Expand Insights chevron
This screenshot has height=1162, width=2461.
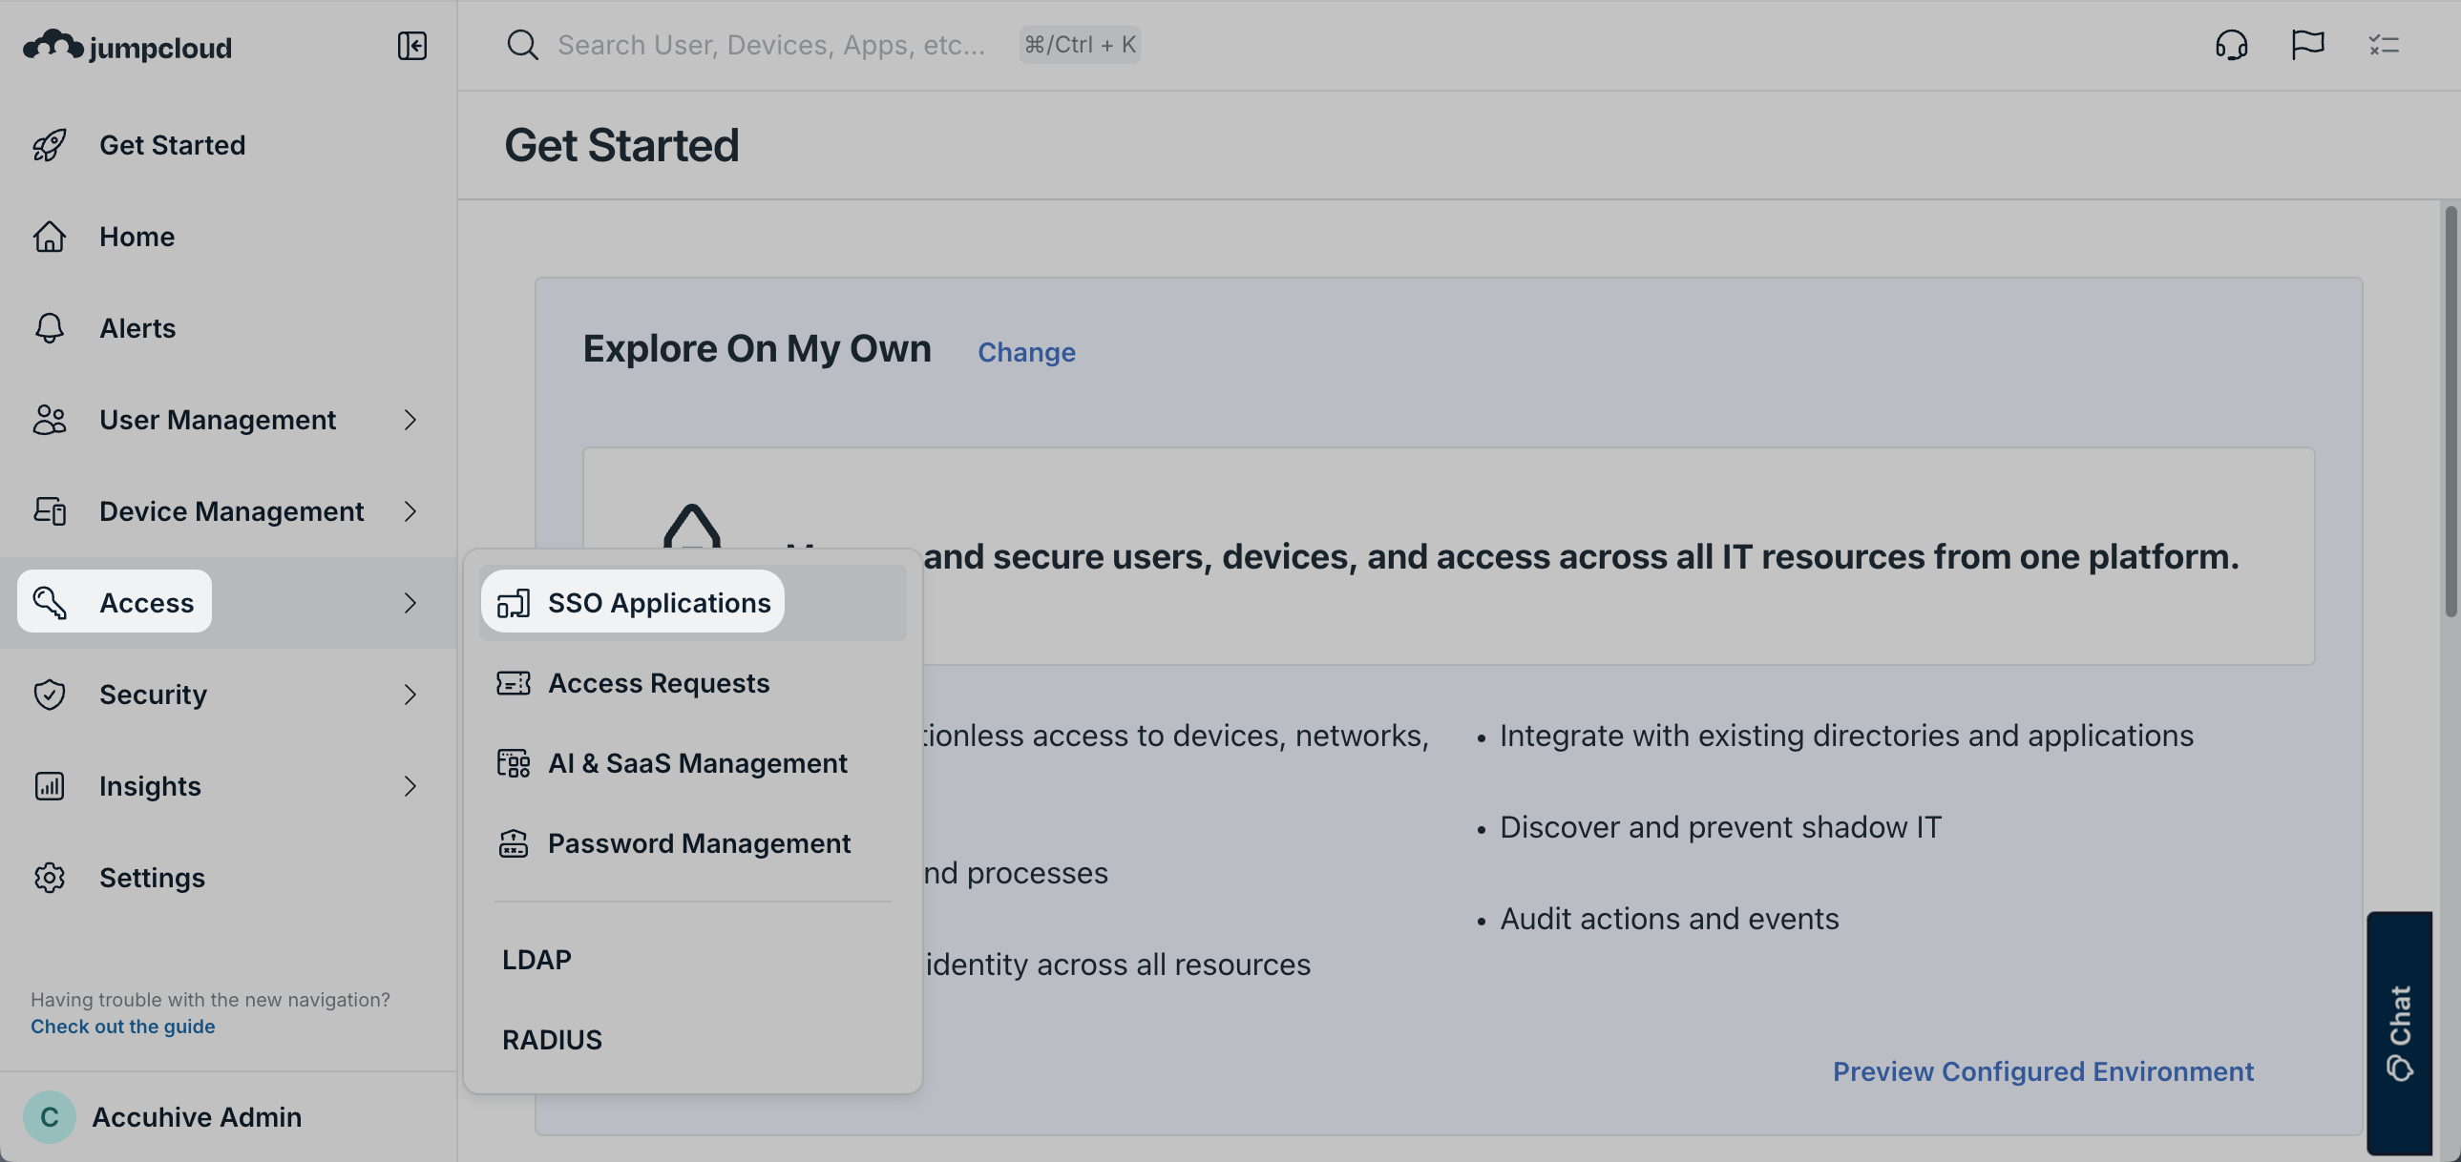click(410, 787)
